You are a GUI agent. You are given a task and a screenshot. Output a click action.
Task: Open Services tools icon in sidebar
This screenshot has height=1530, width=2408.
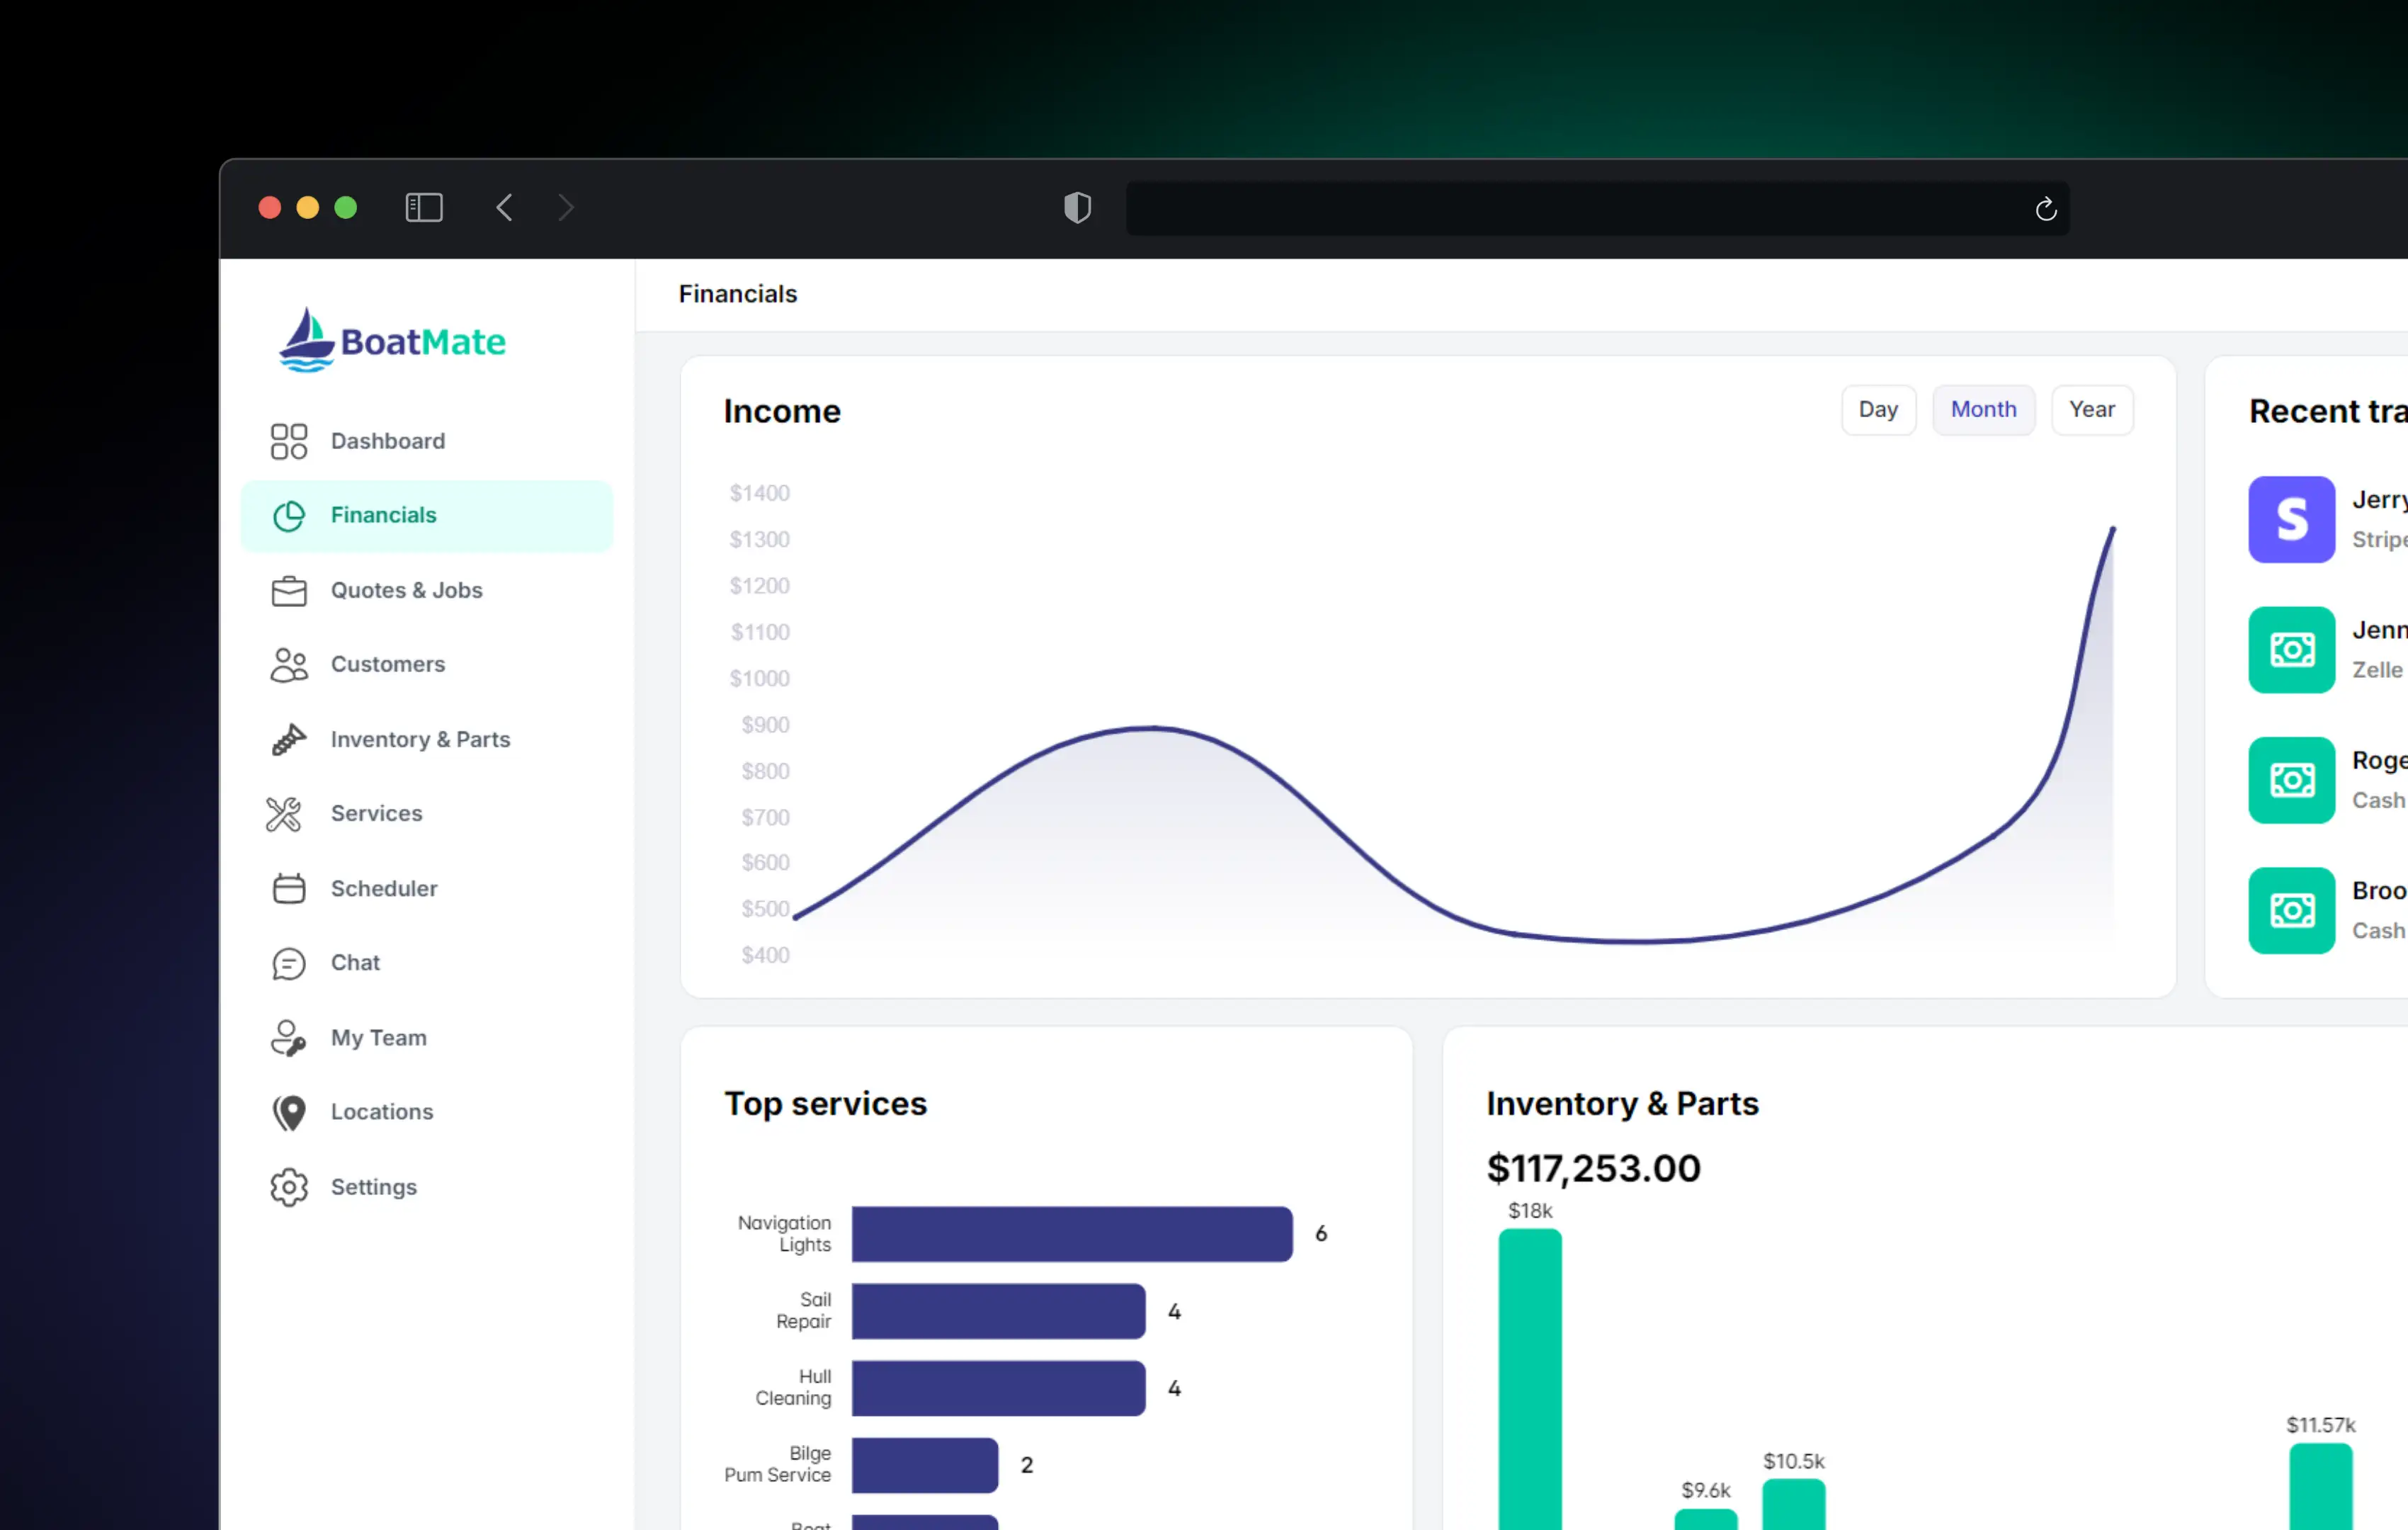[x=284, y=814]
